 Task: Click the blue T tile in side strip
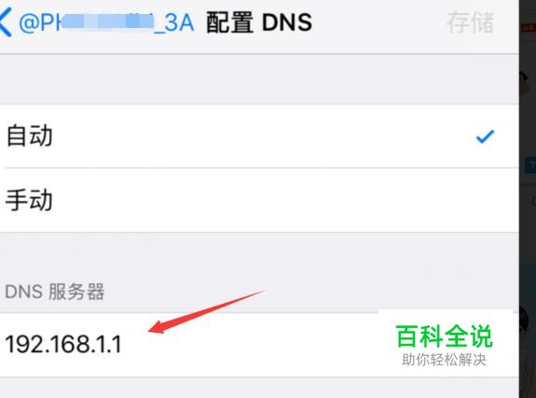point(531,166)
